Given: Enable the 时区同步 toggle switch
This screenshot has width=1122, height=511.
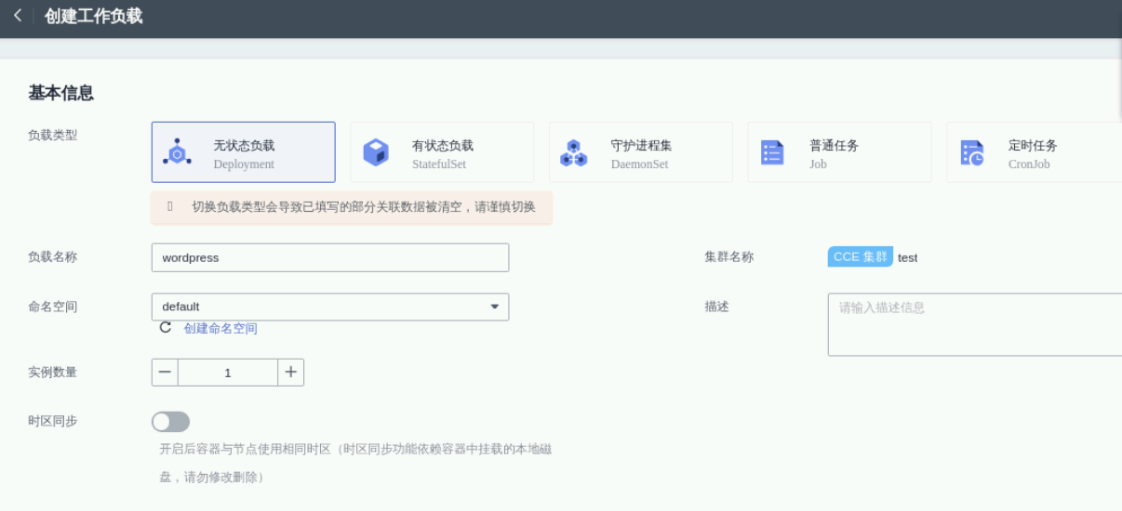Looking at the screenshot, I should [170, 422].
